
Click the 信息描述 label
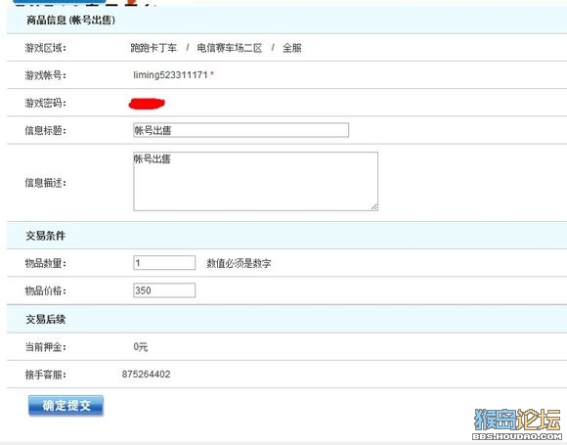(46, 183)
